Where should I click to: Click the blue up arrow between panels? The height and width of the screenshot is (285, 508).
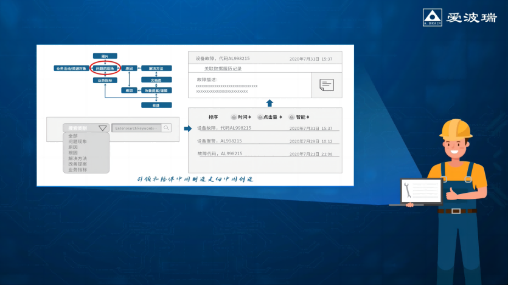(x=270, y=102)
